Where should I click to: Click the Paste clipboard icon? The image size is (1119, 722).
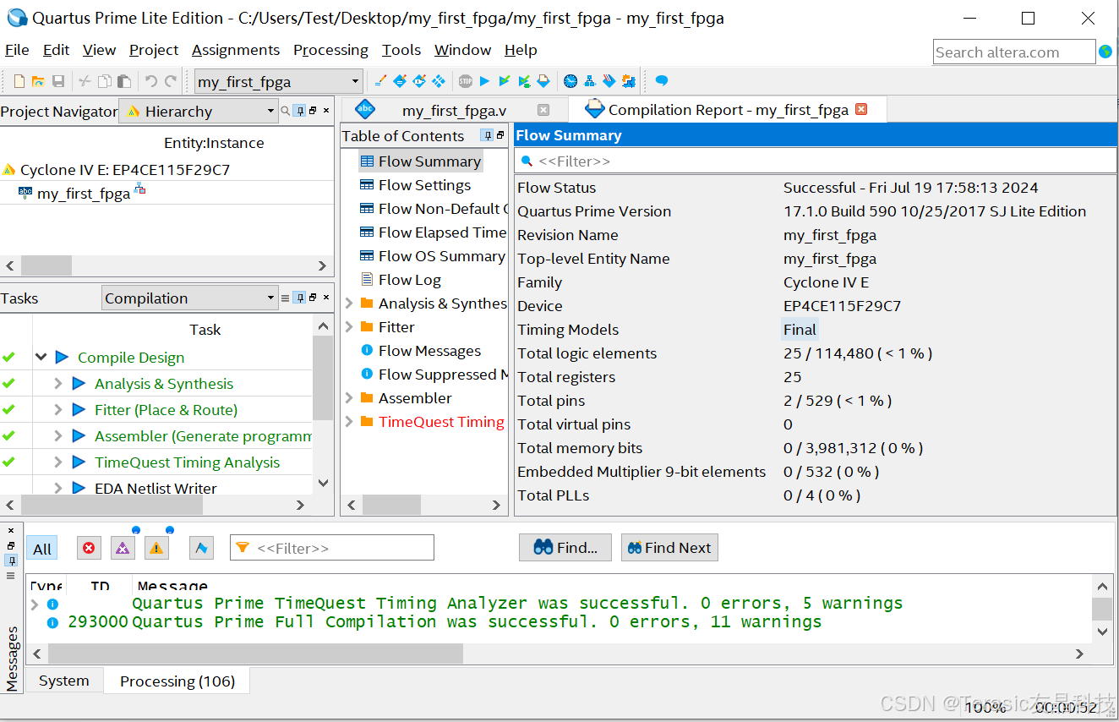tap(123, 81)
